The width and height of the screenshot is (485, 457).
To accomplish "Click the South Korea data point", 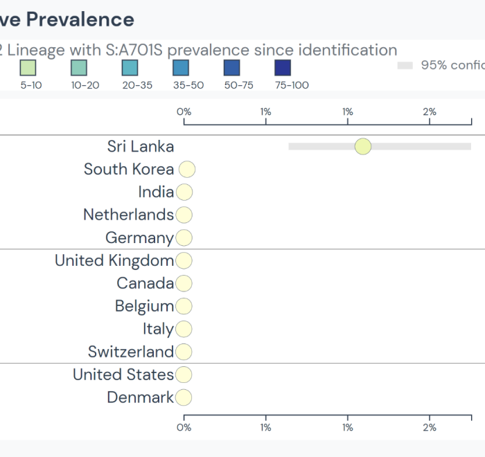I will [x=187, y=169].
